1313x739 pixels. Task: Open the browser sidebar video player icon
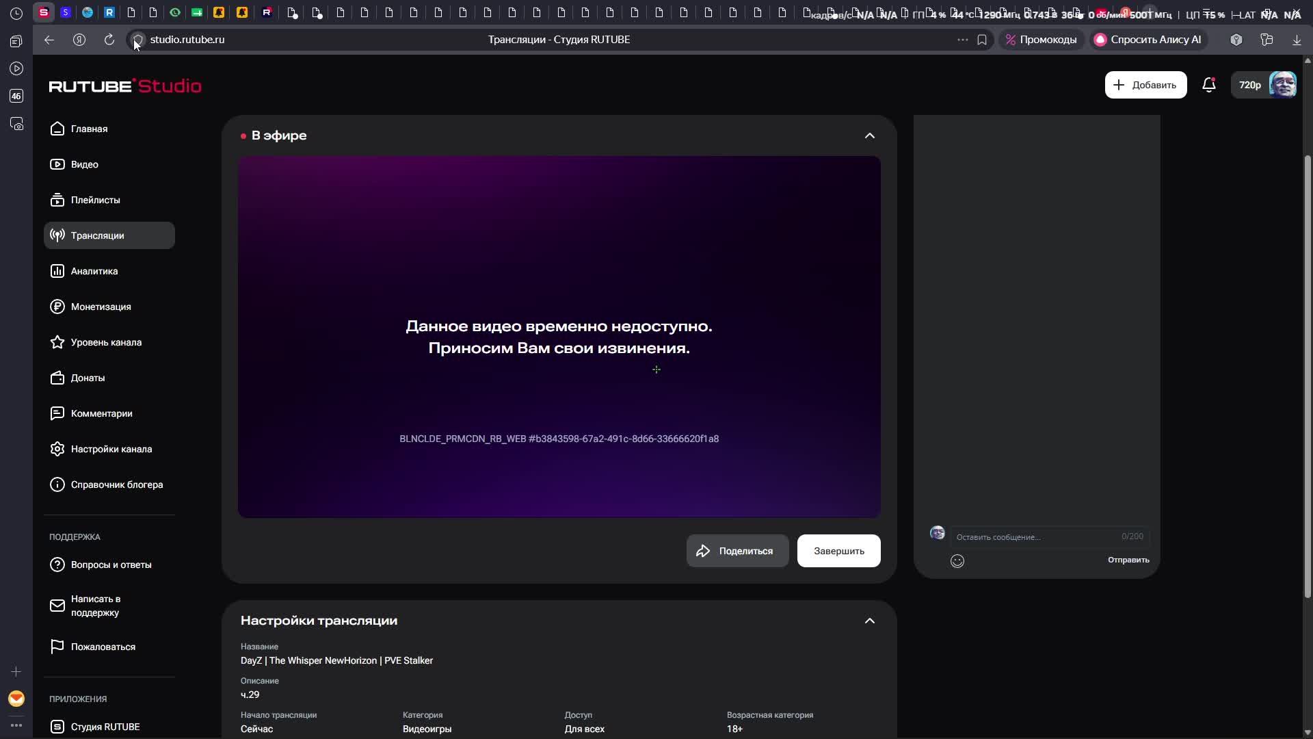tap(16, 68)
